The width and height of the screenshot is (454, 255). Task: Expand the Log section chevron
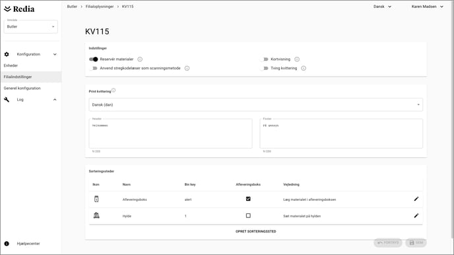(x=55, y=100)
